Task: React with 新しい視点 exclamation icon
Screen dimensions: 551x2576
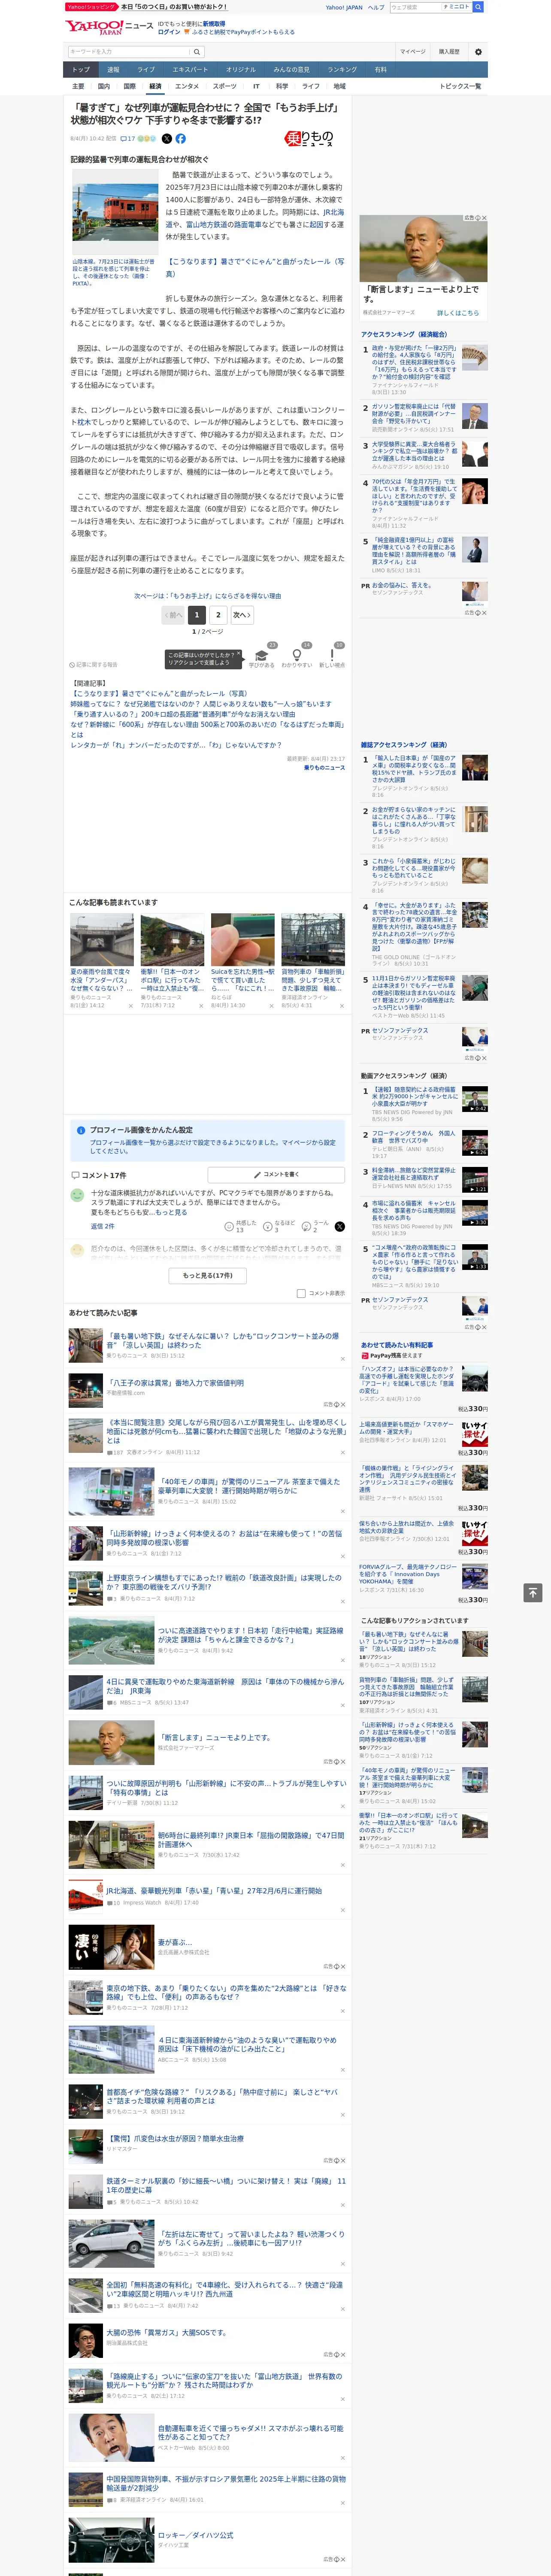Action: [332, 655]
